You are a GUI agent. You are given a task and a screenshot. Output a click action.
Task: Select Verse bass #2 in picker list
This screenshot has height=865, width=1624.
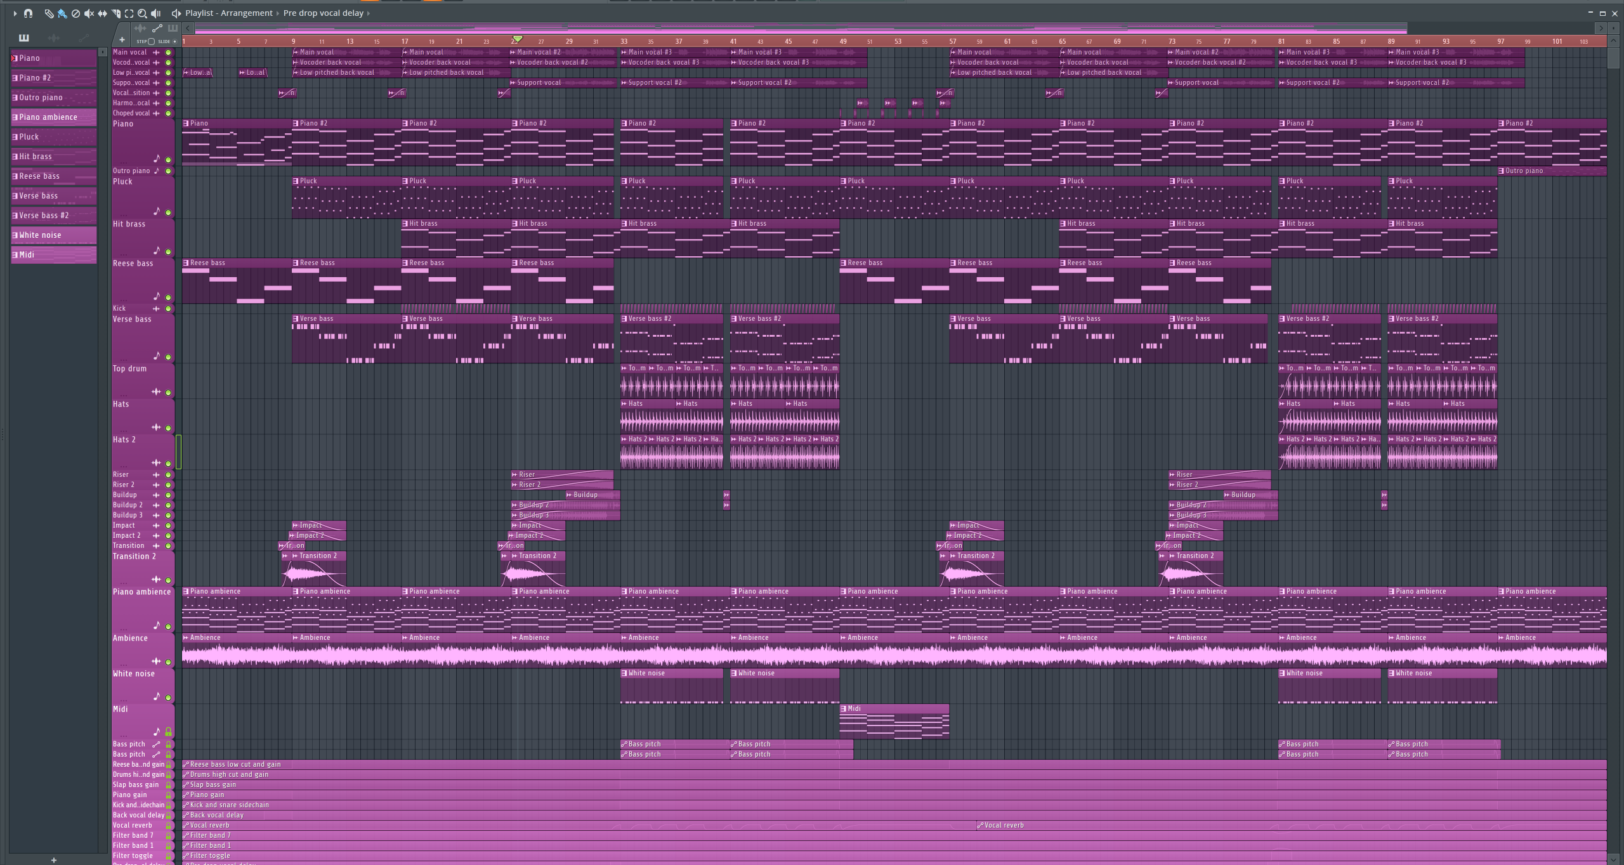(54, 216)
